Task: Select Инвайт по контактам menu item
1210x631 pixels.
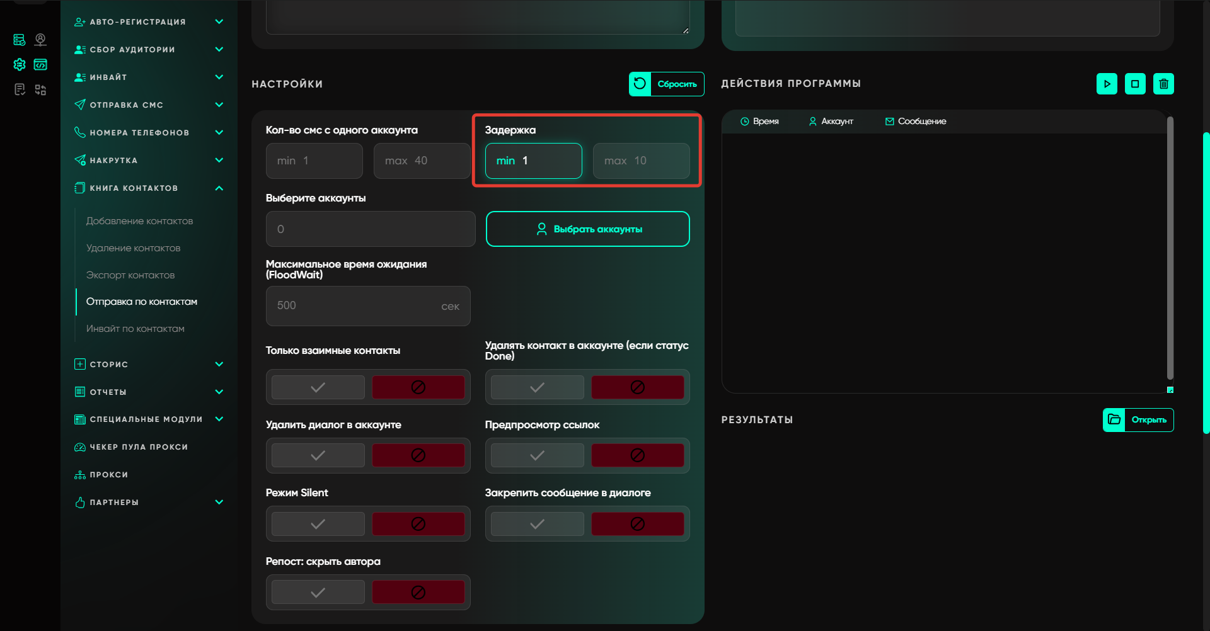Action: (135, 329)
